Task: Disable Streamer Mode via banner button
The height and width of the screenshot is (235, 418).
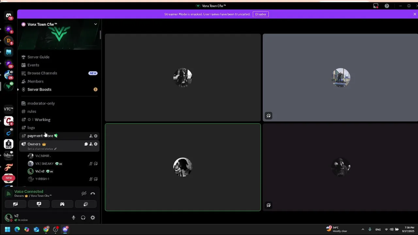Action: [x=261, y=14]
